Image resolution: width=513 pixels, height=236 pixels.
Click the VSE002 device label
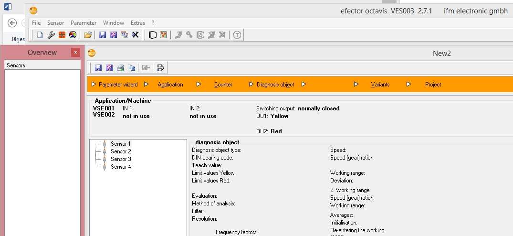(104, 115)
